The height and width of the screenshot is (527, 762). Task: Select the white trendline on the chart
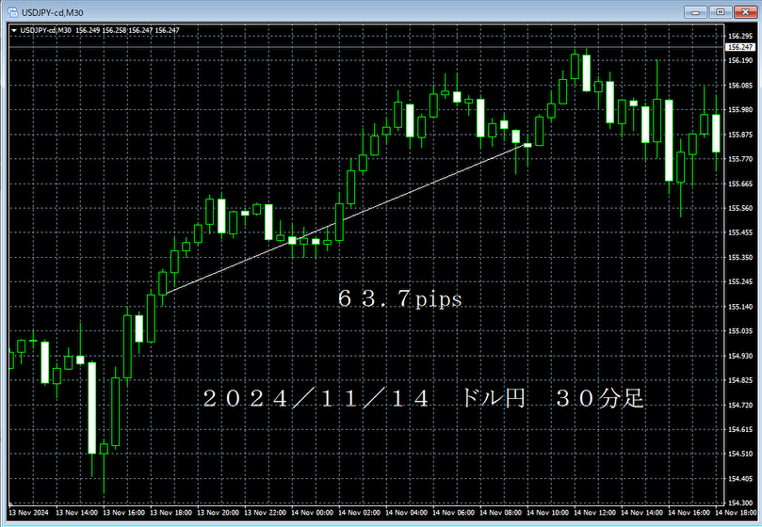[345, 219]
